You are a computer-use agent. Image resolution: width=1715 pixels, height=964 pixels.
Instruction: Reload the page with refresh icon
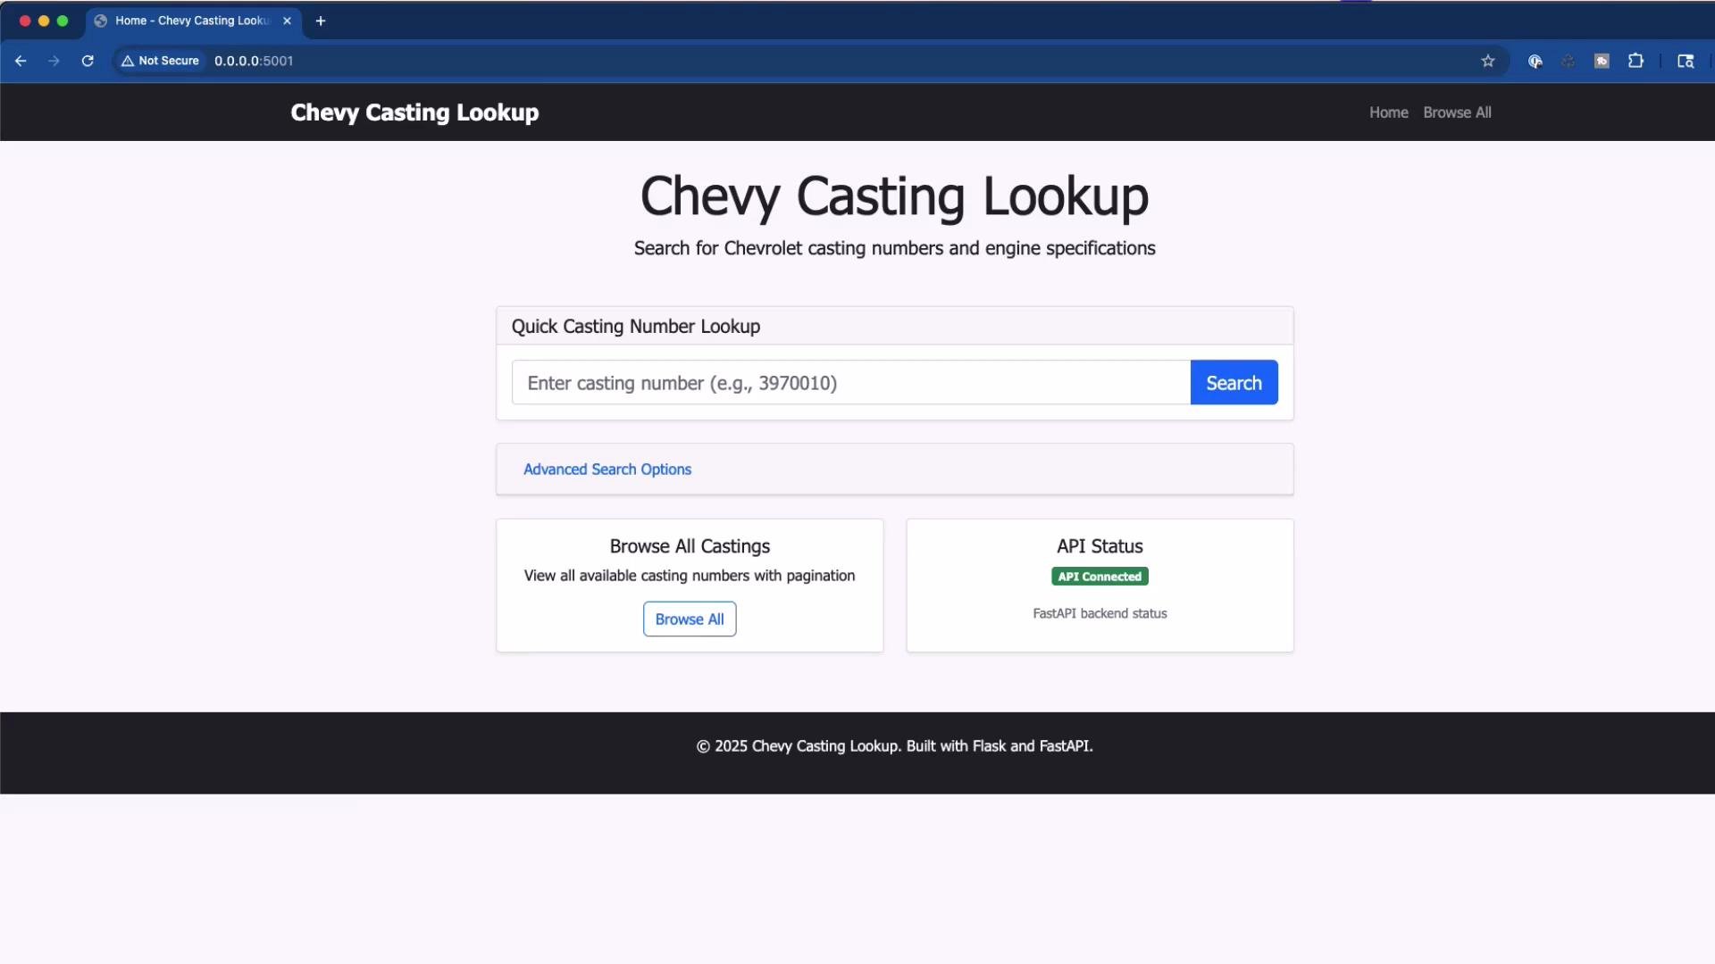[88, 61]
